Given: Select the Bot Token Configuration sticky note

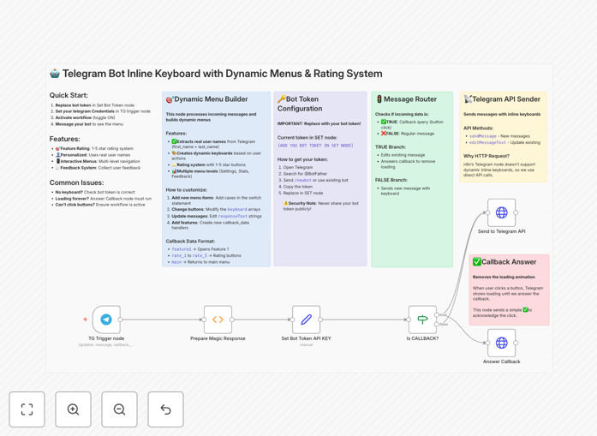Looking at the screenshot, I should click(x=320, y=179).
